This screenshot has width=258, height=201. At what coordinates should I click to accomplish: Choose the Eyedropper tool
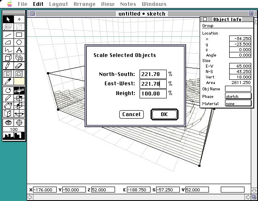(x=8, y=81)
